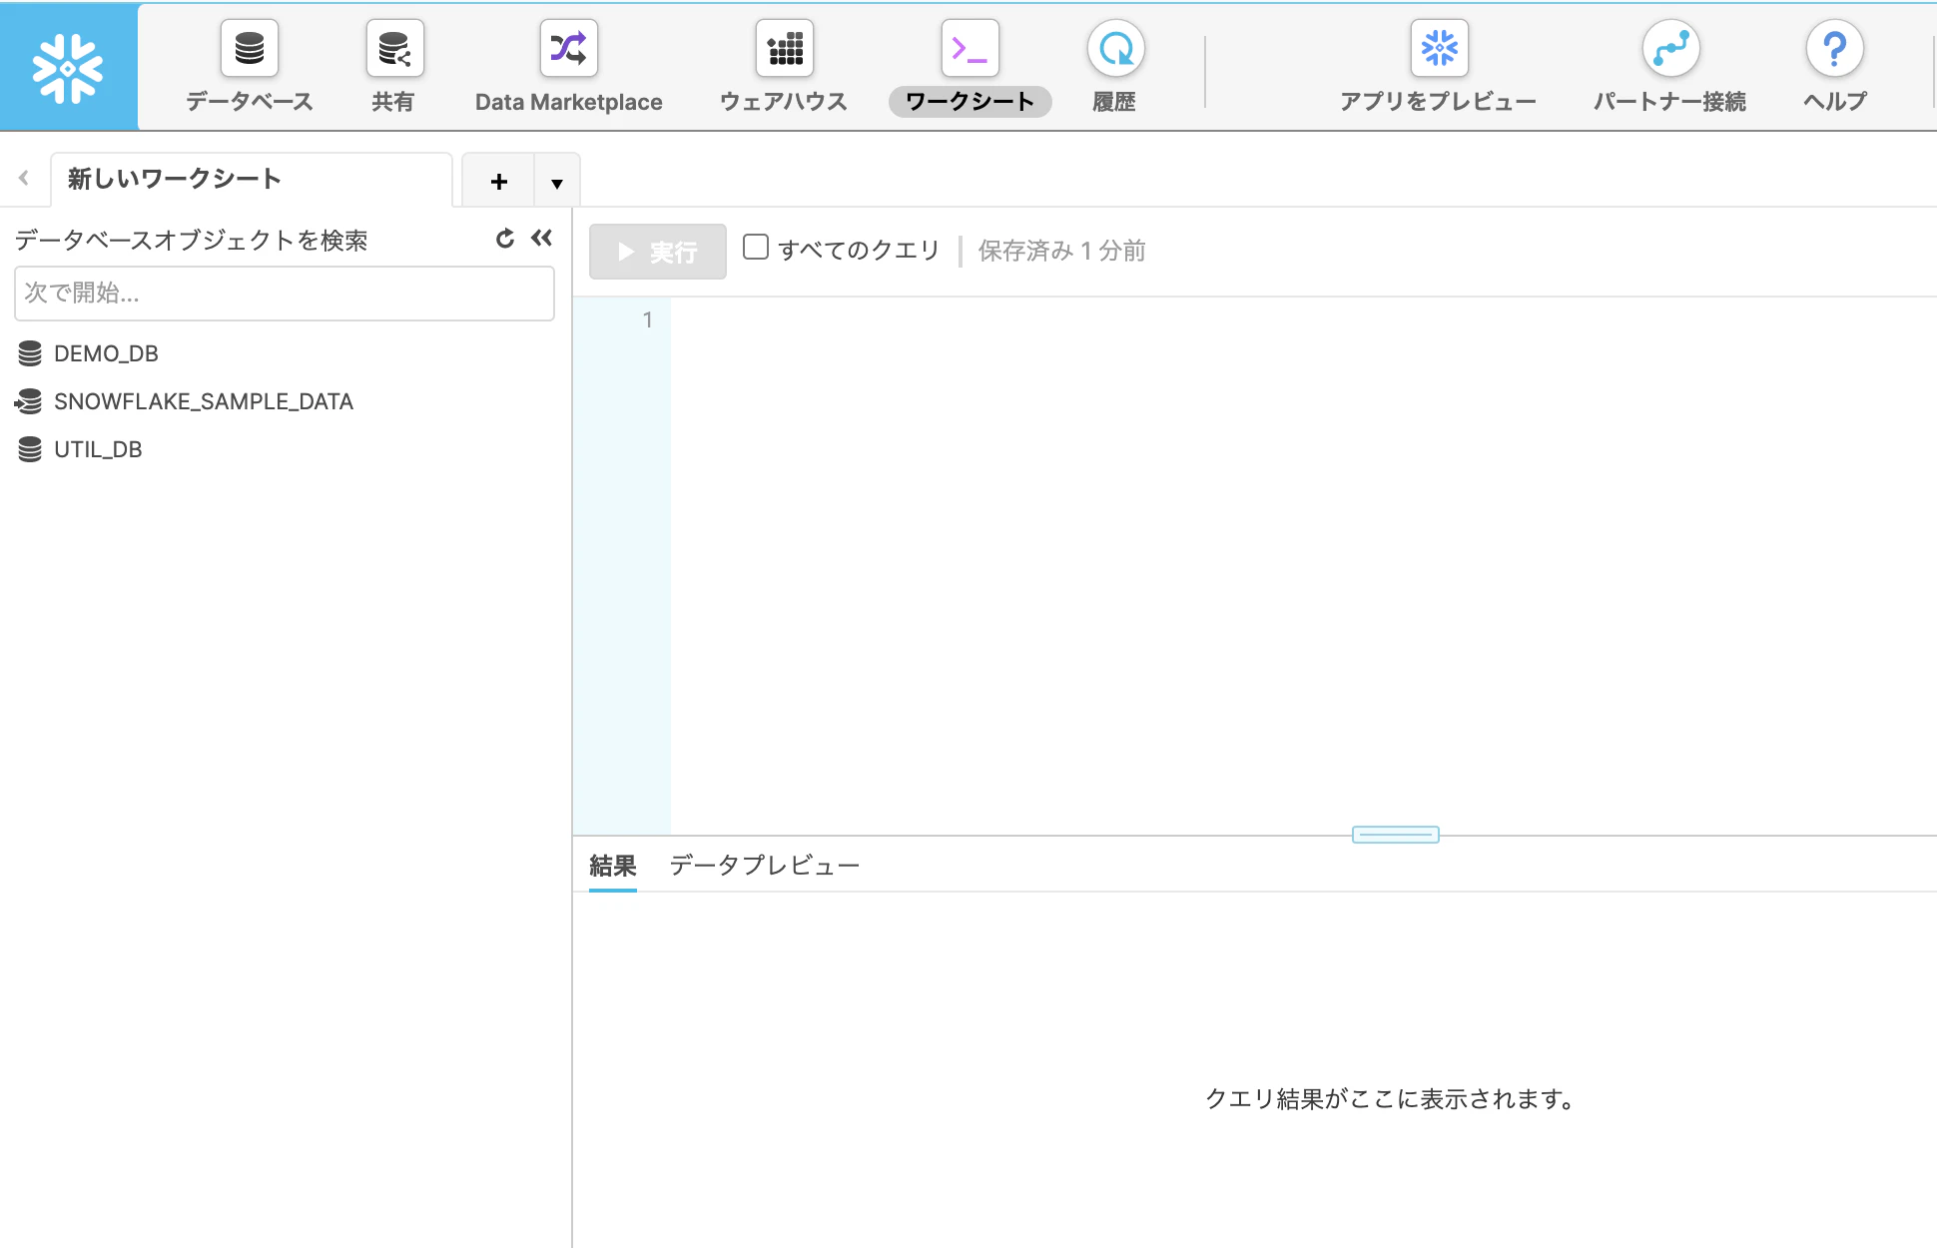
Task: Enable the すべてのクエリ checkbox
Action: click(756, 247)
